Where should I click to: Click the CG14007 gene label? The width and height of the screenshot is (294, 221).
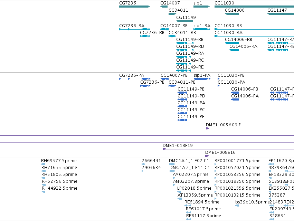170,3
